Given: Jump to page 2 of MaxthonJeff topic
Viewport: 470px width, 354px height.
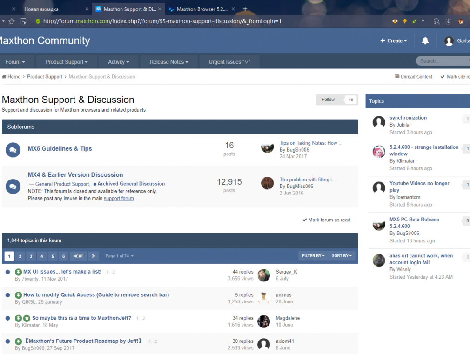Looking at the screenshot, I should (144, 318).
